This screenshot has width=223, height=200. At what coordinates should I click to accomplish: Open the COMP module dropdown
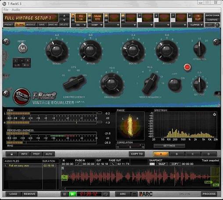pos(95,25)
